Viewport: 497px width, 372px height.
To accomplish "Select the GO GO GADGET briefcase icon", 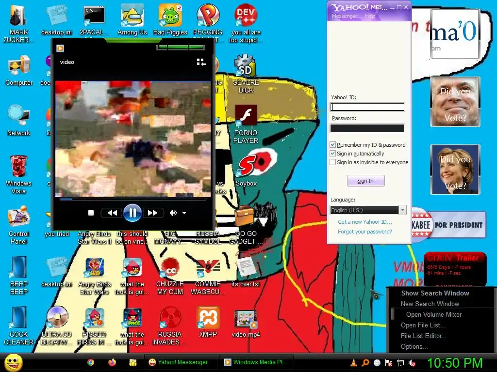I will 246,225.
